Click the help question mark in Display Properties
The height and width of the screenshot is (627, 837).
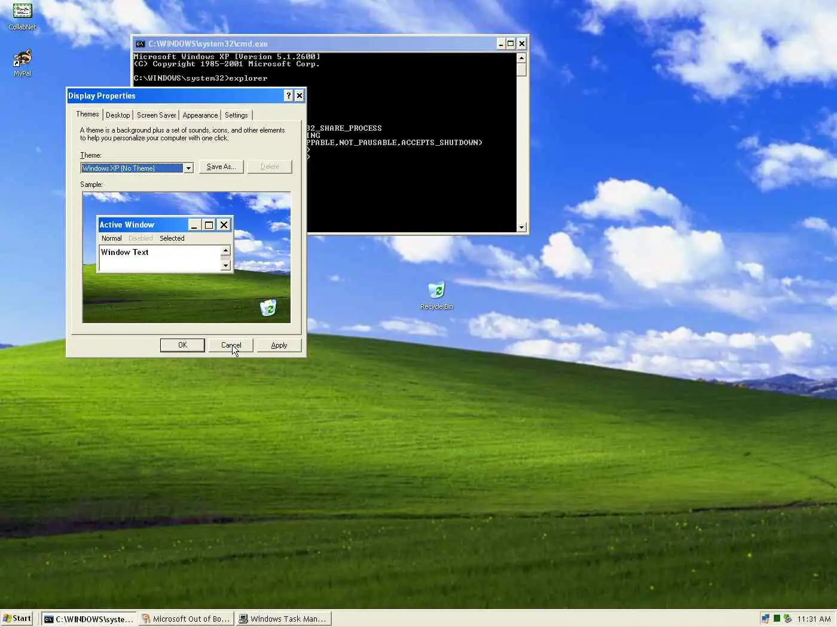tap(288, 96)
